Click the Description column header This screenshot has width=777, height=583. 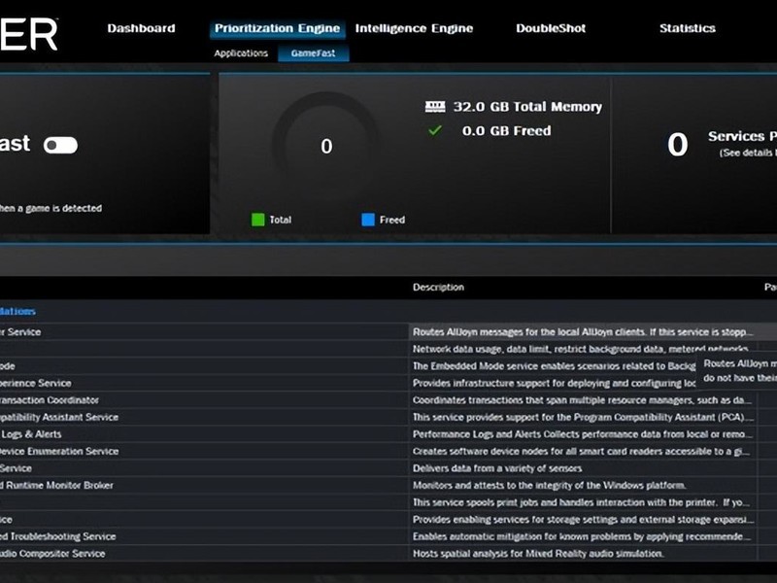[439, 287]
